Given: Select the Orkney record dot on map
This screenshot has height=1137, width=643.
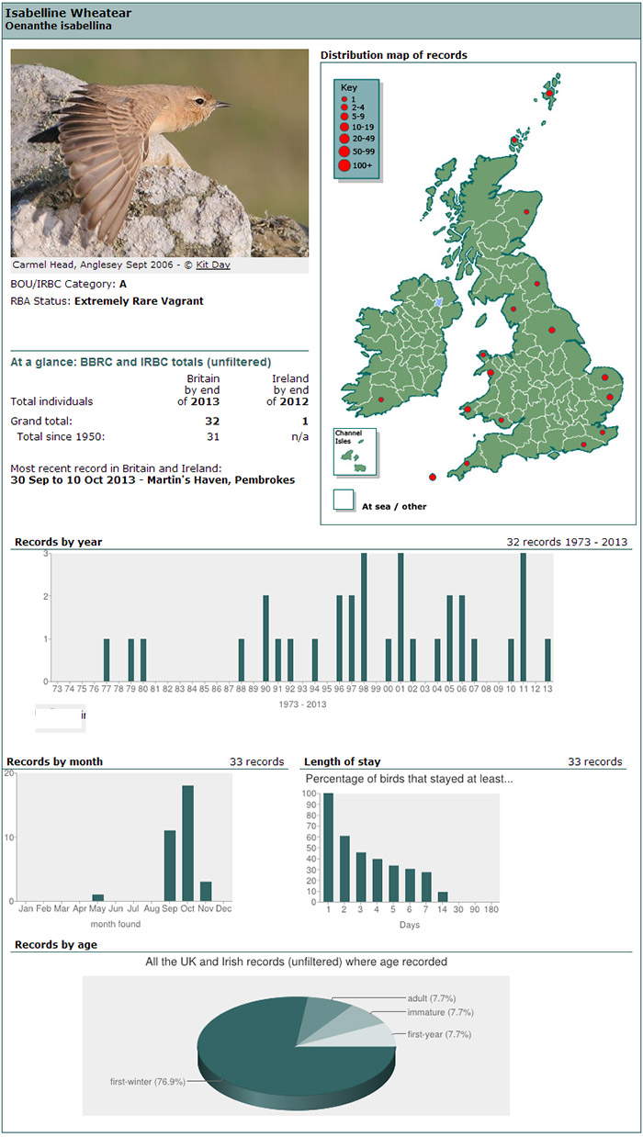Looking at the screenshot, I should click(515, 141).
